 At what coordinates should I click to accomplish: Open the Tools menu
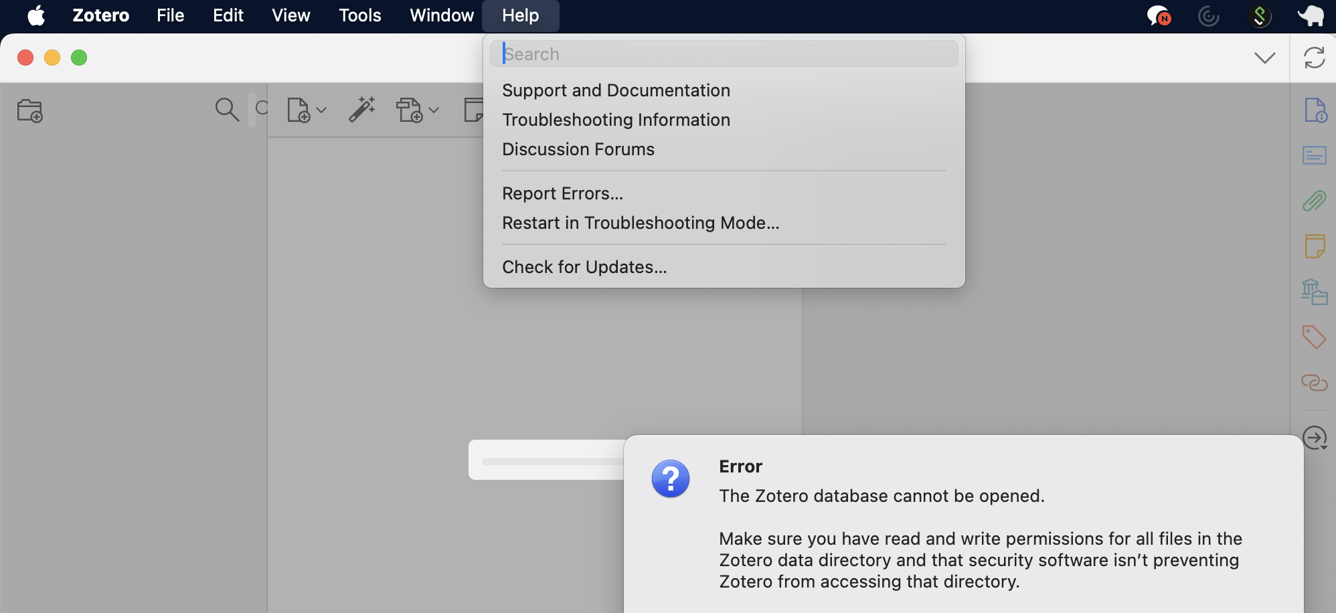click(x=360, y=15)
